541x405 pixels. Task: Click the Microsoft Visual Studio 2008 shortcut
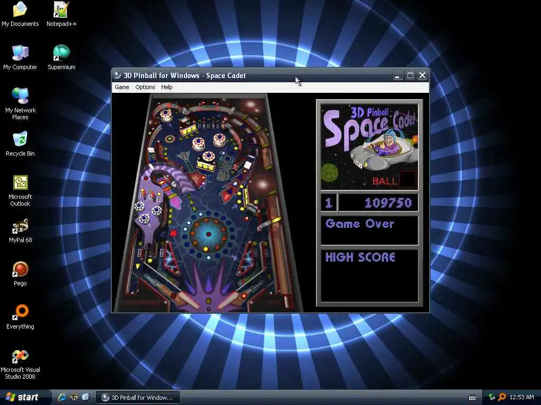coord(20,364)
